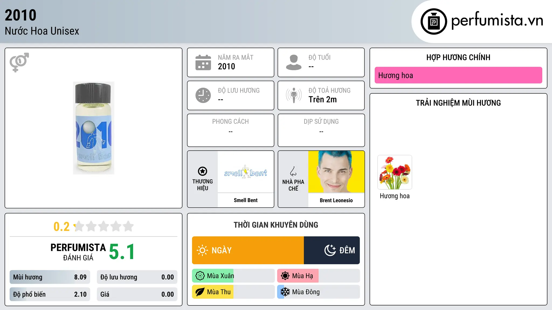Click the 2010 release year value
Viewport: 552px width, 310px height.
[226, 66]
